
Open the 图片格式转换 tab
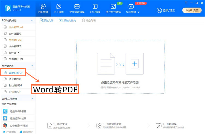(113, 8)
